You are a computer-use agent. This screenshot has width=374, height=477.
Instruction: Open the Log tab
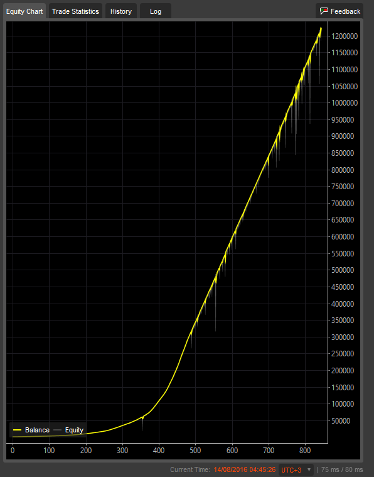tap(155, 11)
